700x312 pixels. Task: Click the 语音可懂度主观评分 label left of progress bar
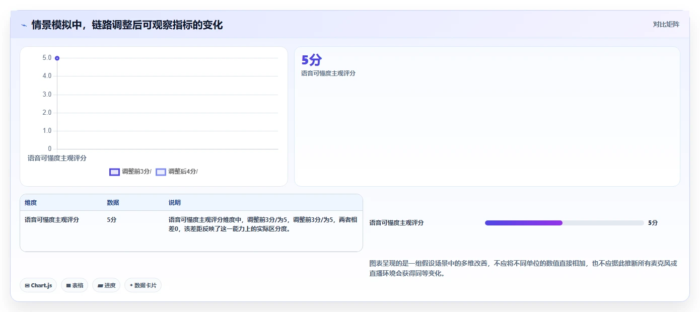click(396, 223)
